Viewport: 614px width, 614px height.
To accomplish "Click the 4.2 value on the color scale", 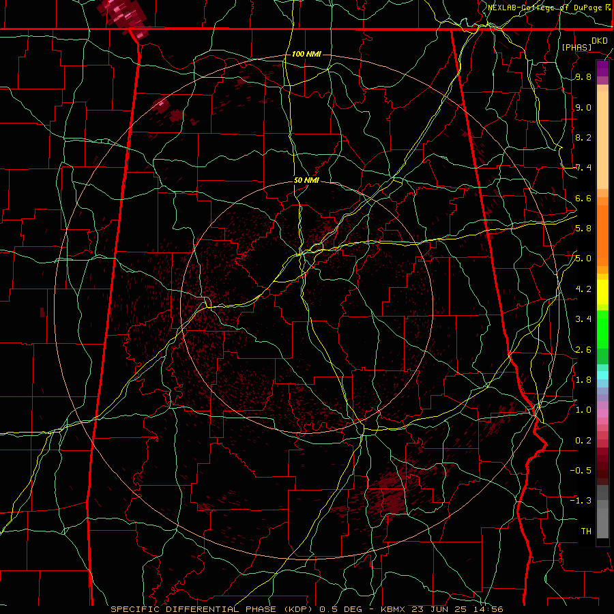I will 583,289.
